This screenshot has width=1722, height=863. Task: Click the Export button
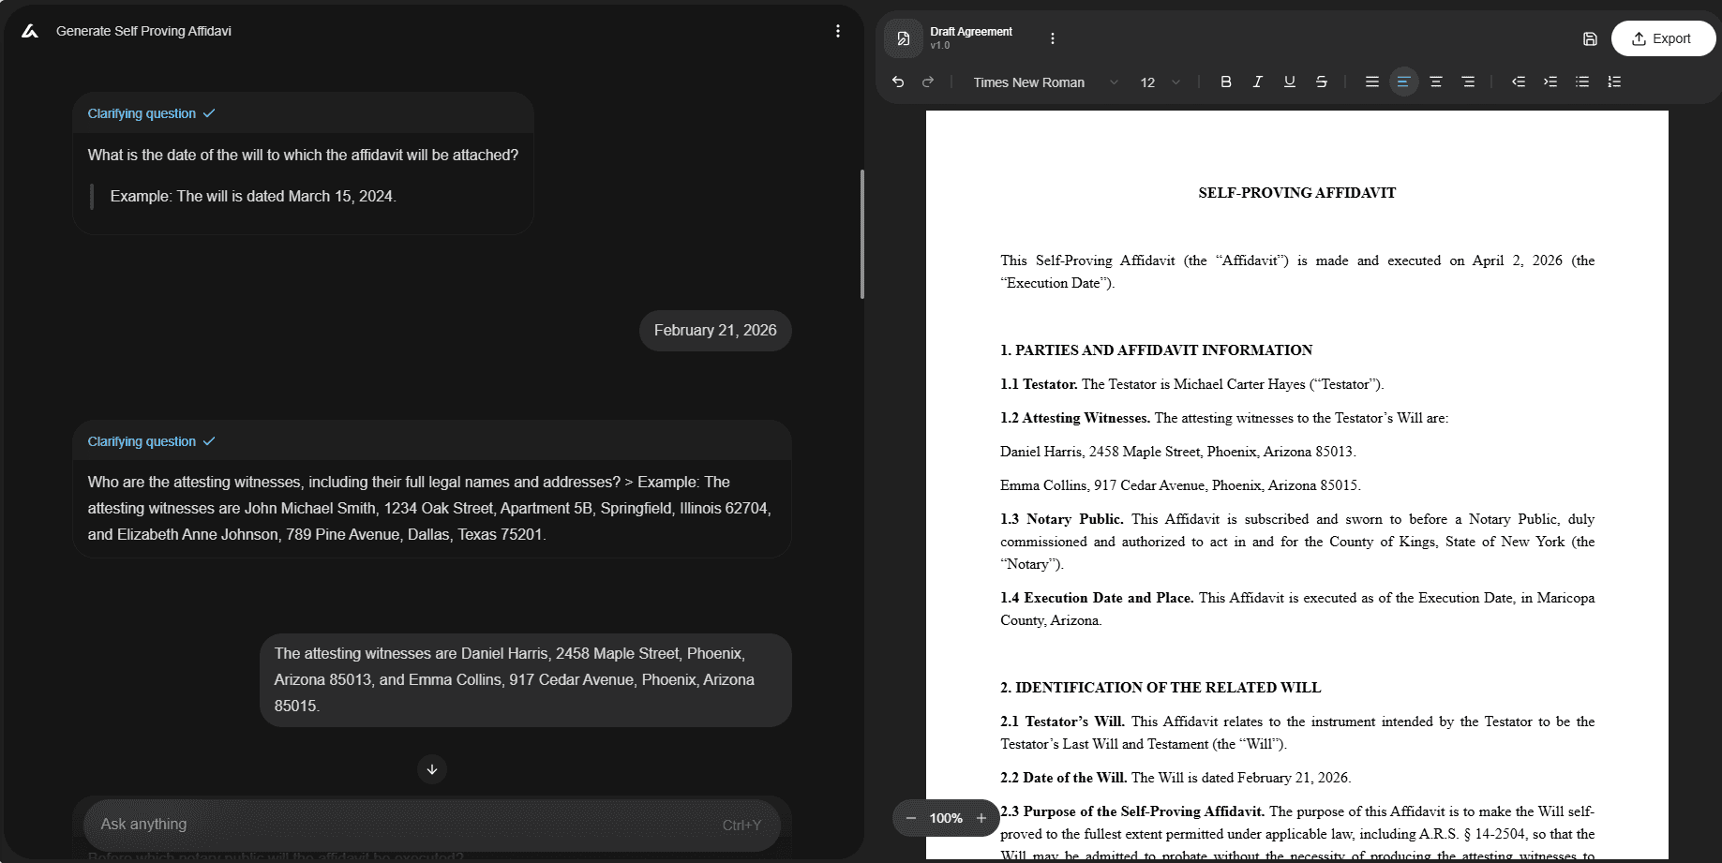[1663, 38]
